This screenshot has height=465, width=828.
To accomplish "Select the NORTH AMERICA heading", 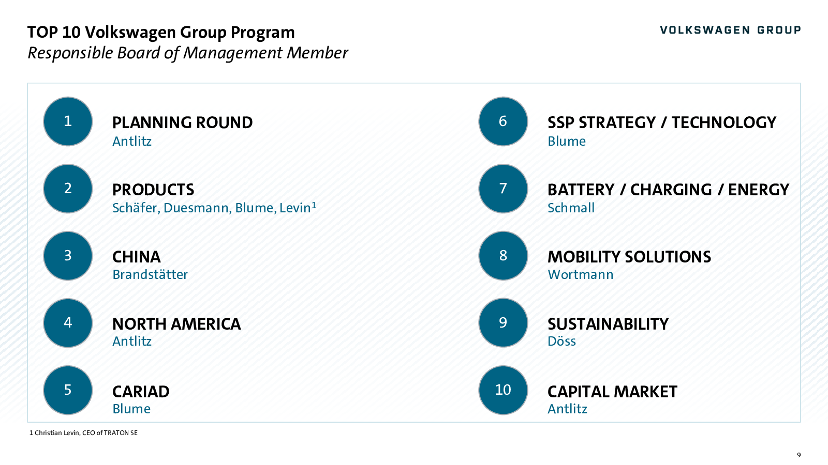I will pos(176,324).
